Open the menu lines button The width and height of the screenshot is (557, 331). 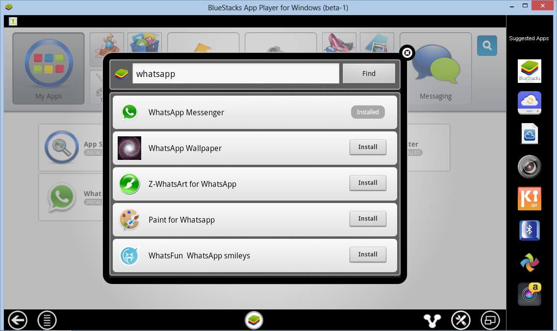coord(47,320)
